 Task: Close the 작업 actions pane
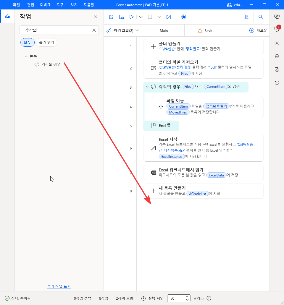click(95, 17)
